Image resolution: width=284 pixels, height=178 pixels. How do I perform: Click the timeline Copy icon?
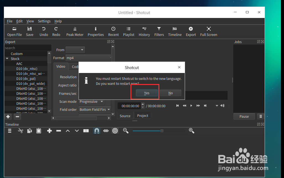point(30,131)
